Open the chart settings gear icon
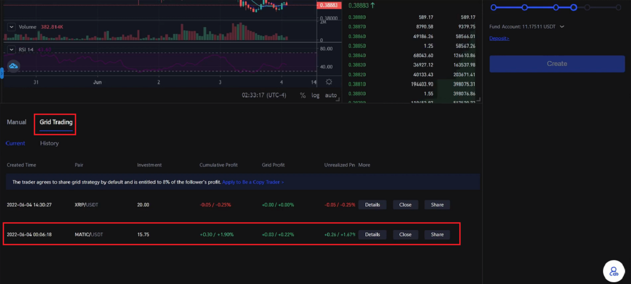Image resolution: width=631 pixels, height=284 pixels. click(329, 81)
